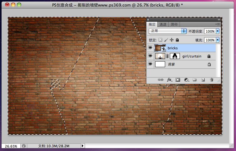
Task: Click layers panel resize grip
Action: click(218, 81)
